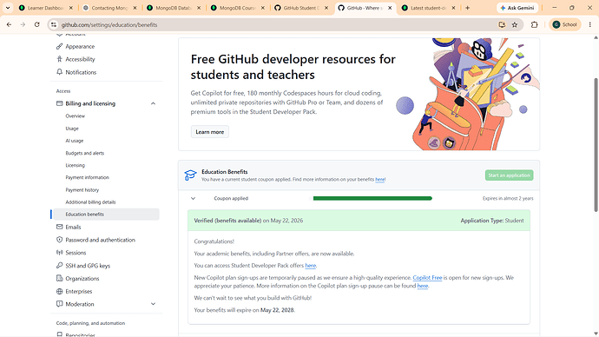599x337 pixels.
Task: Click the browser forward arrow
Action: click(x=23, y=24)
